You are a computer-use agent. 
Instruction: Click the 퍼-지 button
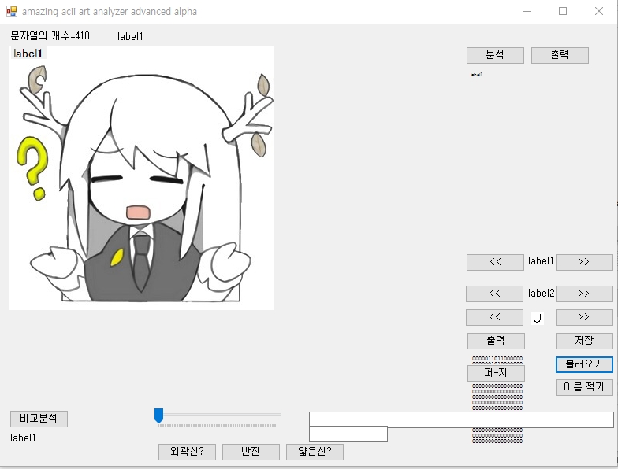[496, 373]
